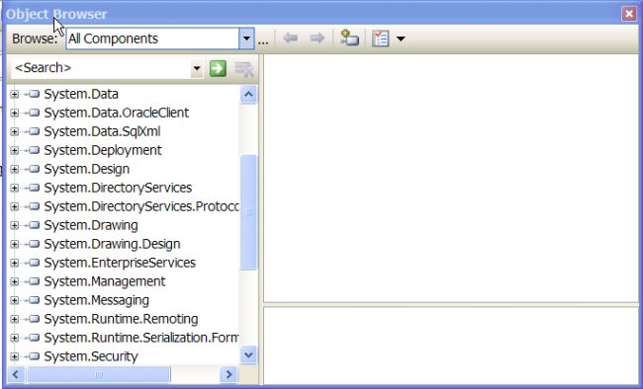The image size is (643, 389).
Task: Select System.DirectoryServices.Protocols row
Action: (x=141, y=206)
